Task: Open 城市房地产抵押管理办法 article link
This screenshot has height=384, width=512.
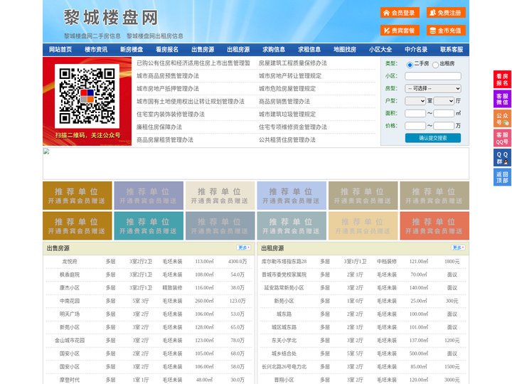Action: pyautogui.click(x=168, y=88)
